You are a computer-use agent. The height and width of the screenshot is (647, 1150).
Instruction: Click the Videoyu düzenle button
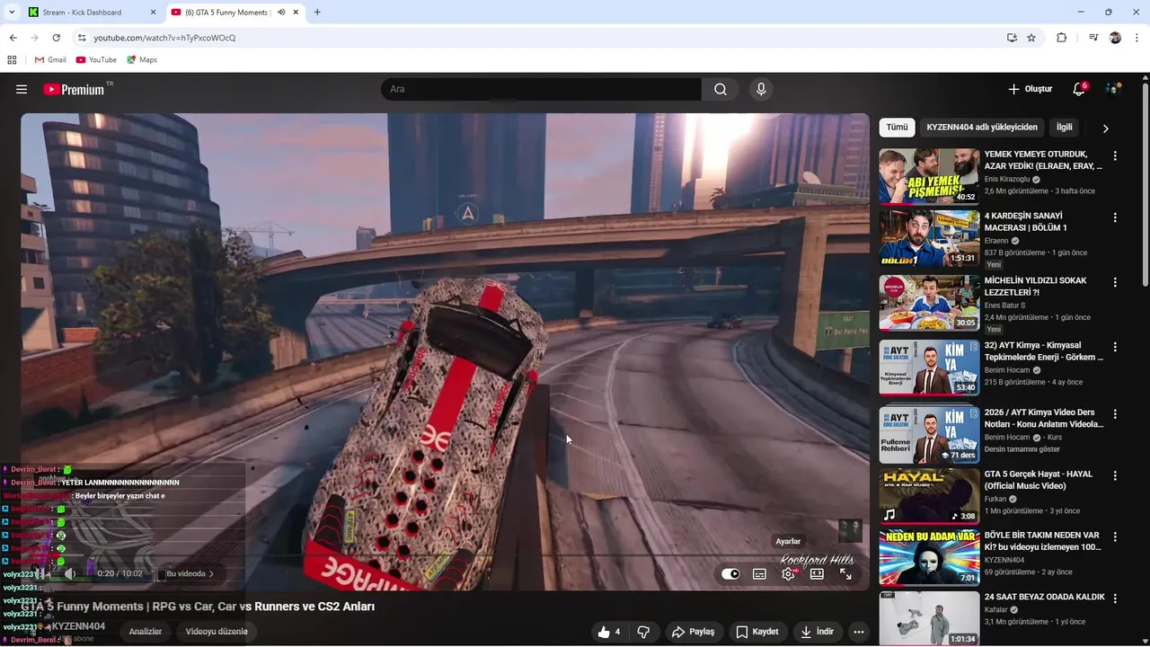(x=217, y=632)
